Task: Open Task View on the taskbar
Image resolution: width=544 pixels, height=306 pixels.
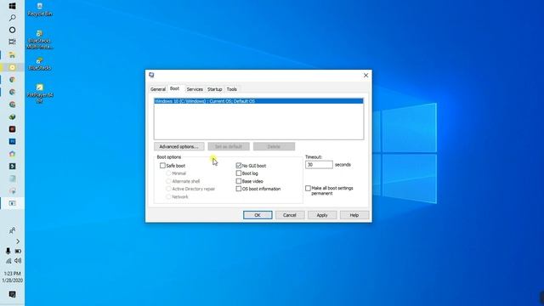Action: (x=12, y=42)
